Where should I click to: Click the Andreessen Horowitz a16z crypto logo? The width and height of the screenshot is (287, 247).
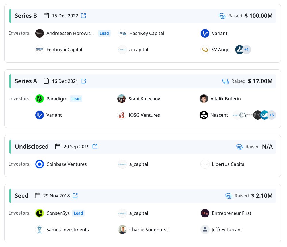40,33
